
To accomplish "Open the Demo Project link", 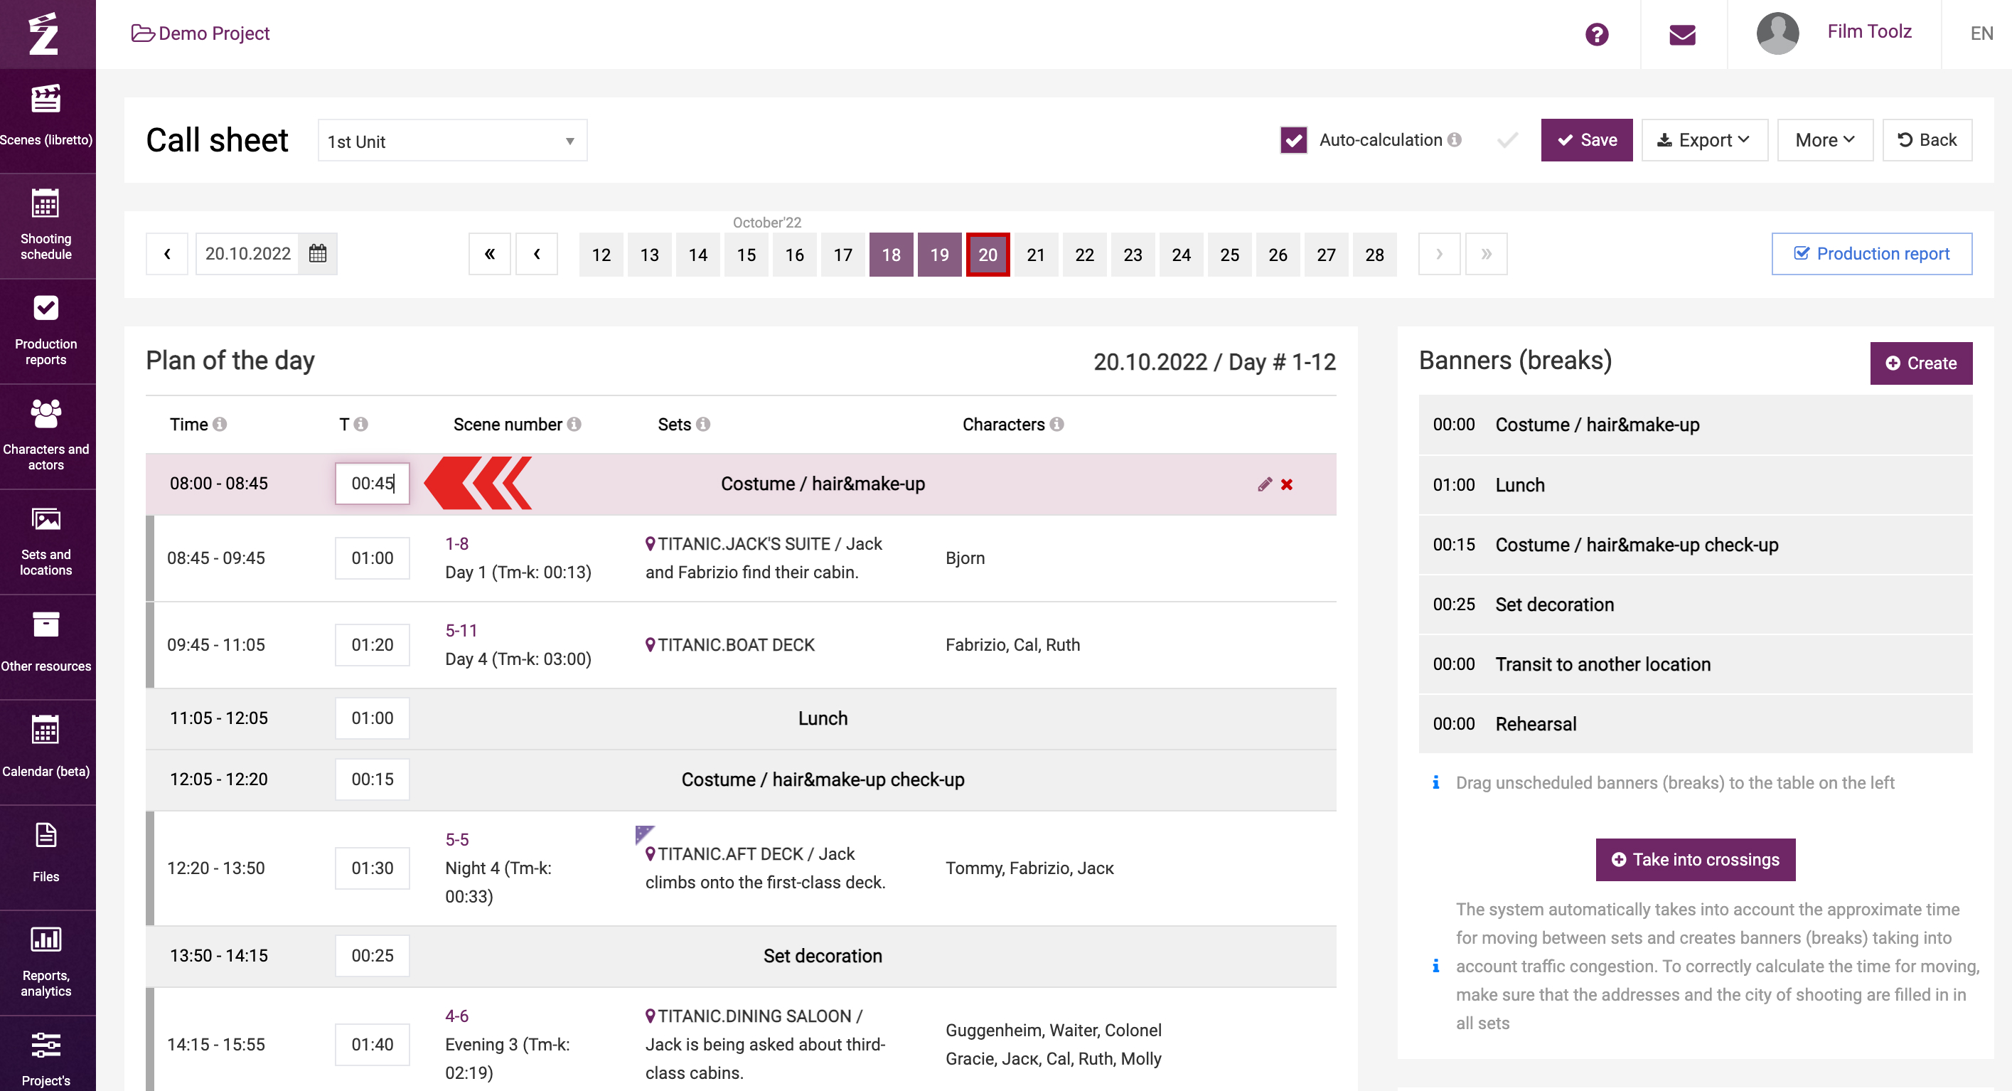I will click(200, 33).
